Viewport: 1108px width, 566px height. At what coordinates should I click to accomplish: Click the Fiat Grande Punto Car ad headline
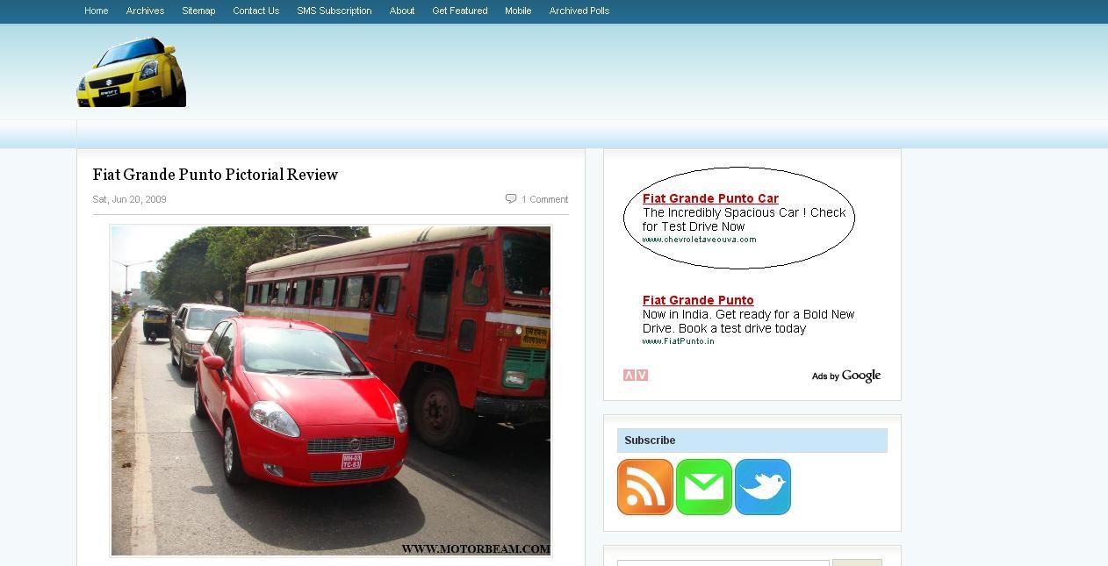coord(710,198)
